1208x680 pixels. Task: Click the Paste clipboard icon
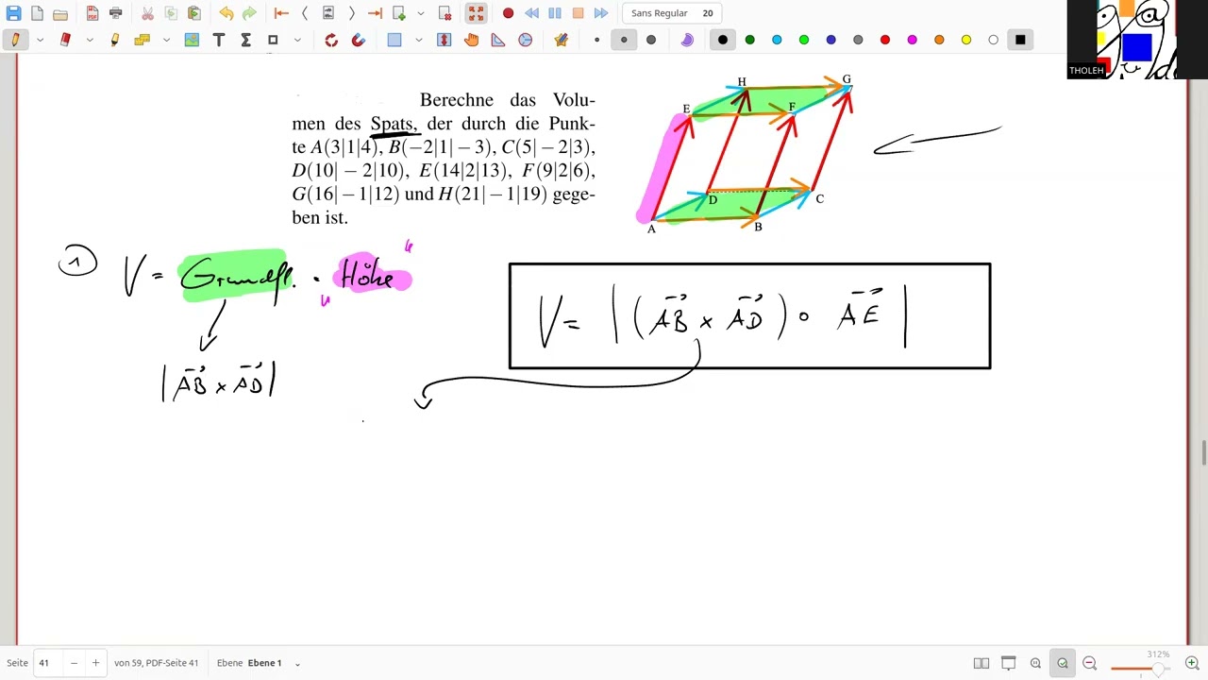click(193, 13)
